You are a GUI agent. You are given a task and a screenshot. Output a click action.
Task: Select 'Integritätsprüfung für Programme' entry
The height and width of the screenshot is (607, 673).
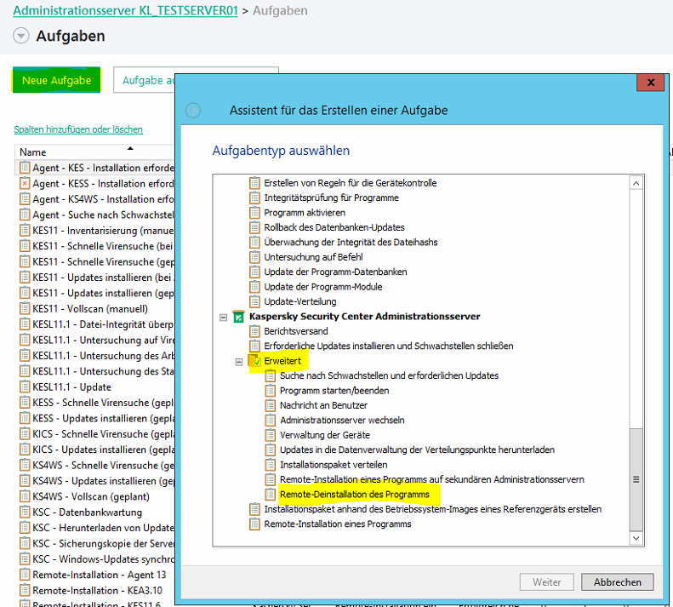[x=331, y=198]
